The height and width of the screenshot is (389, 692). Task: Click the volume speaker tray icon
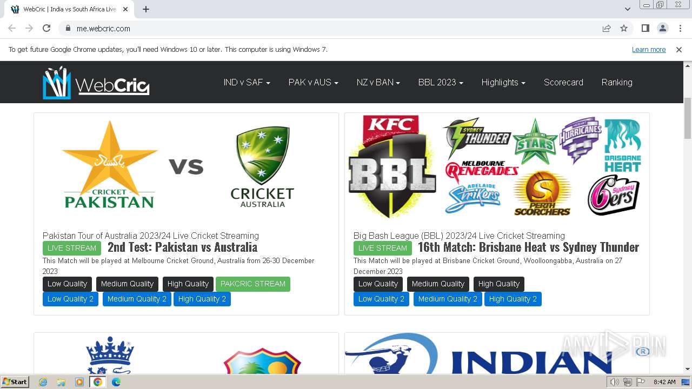pos(615,382)
